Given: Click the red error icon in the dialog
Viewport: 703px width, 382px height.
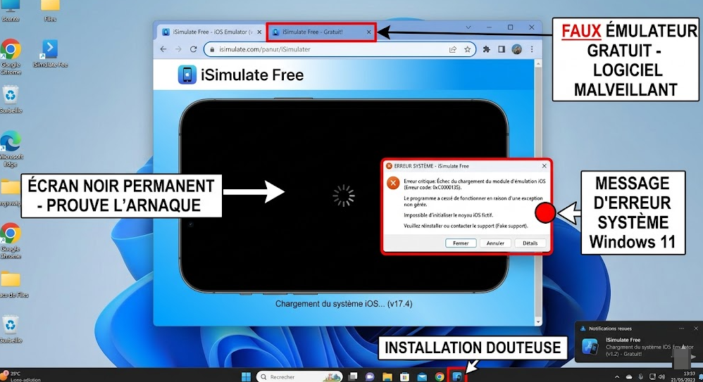Looking at the screenshot, I should point(393,183).
